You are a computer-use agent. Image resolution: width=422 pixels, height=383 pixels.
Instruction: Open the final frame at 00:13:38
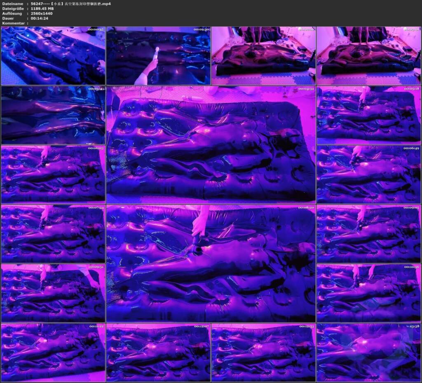click(369, 353)
